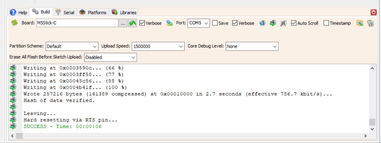Click the blue chip compile icon
The width and height of the screenshot is (381, 143).
pos(262,23)
